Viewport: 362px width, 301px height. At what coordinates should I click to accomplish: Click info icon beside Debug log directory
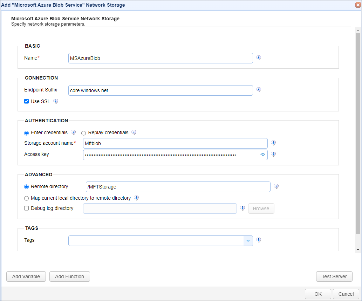243,208
